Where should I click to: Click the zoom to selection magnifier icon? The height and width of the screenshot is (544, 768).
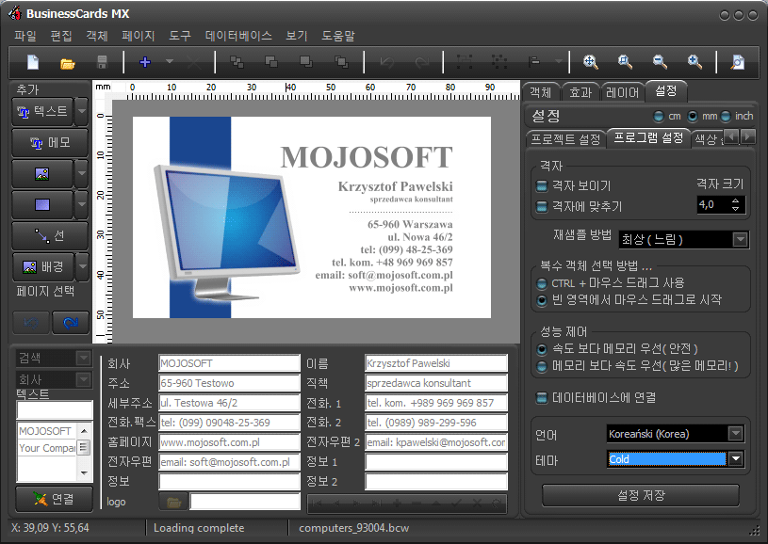[625, 62]
